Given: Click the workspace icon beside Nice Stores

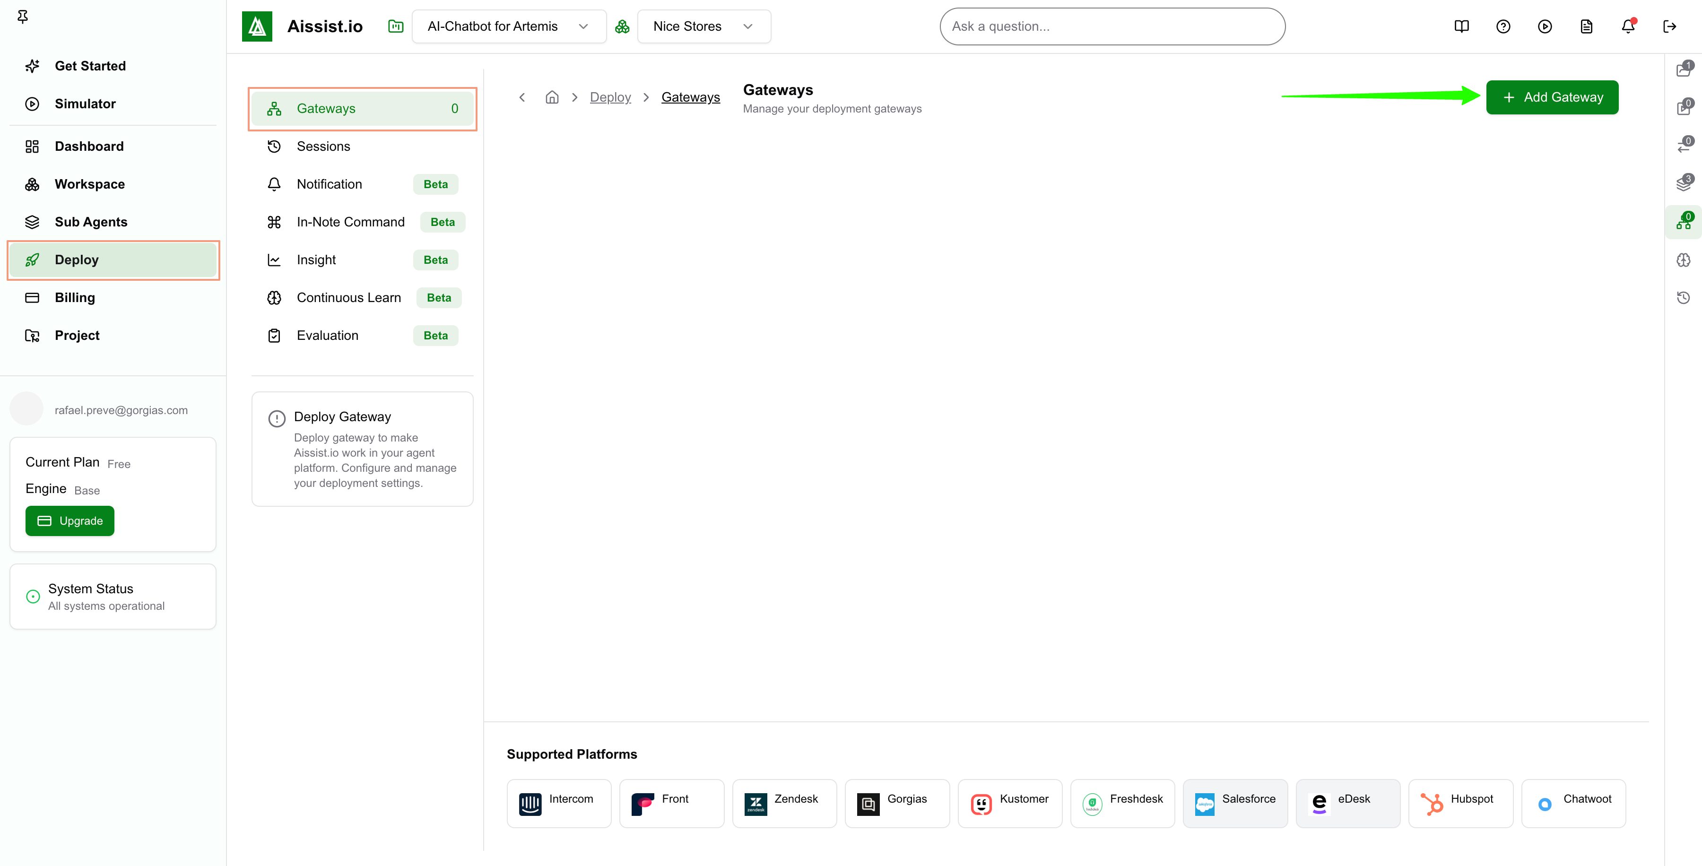Looking at the screenshot, I should (622, 26).
